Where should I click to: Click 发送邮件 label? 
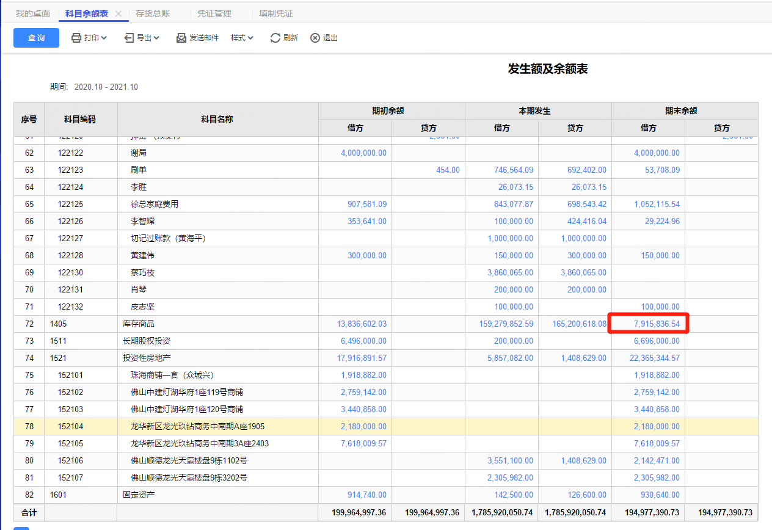click(204, 38)
